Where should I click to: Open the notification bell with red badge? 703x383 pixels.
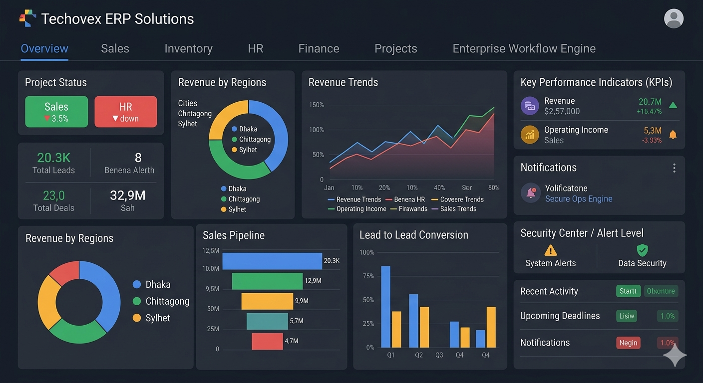point(531,193)
